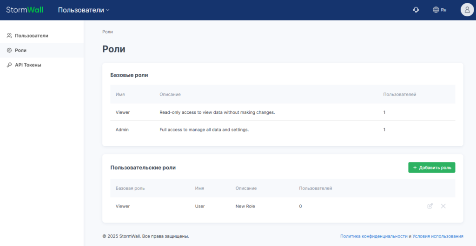Viewport: 476px width, 246px height.
Task: Click the edit pencil for User role
Action: (430, 206)
